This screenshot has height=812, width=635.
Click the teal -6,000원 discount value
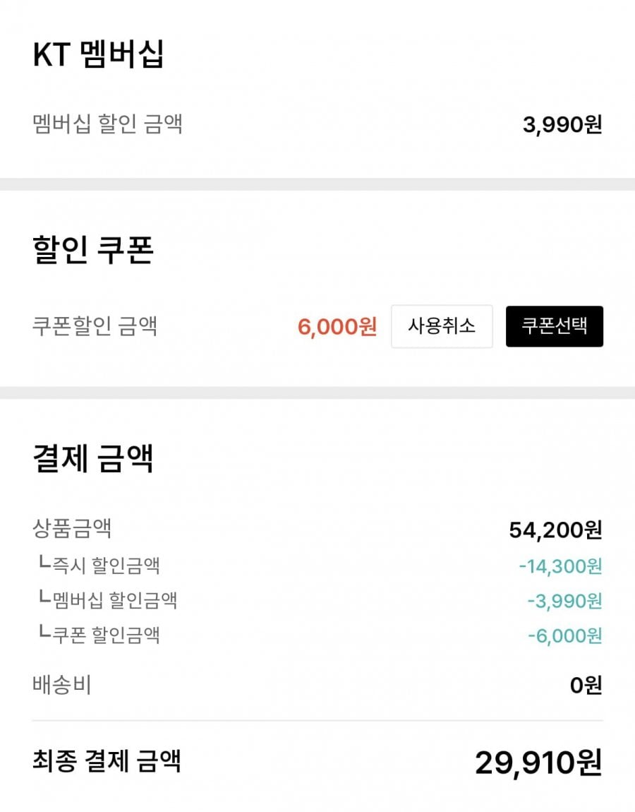(x=564, y=635)
